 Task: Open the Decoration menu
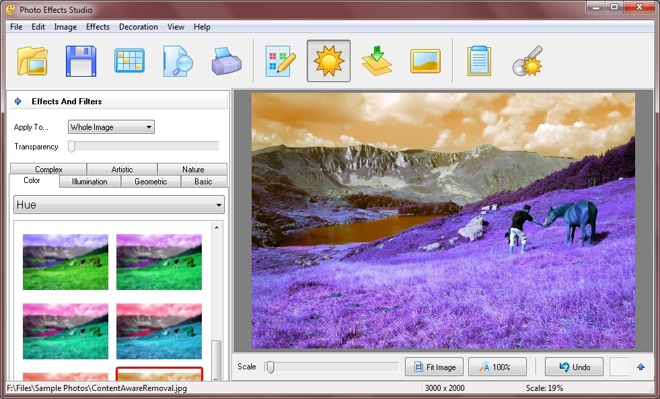[138, 27]
